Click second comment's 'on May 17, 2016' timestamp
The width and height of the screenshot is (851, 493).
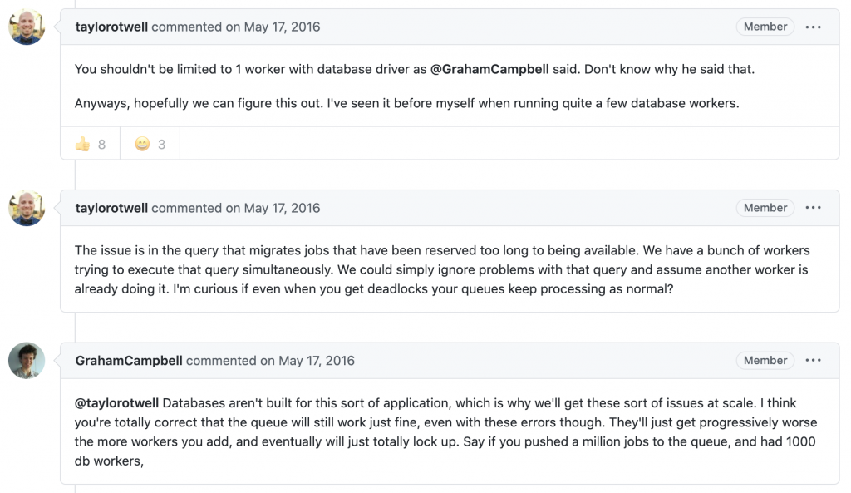pos(273,208)
